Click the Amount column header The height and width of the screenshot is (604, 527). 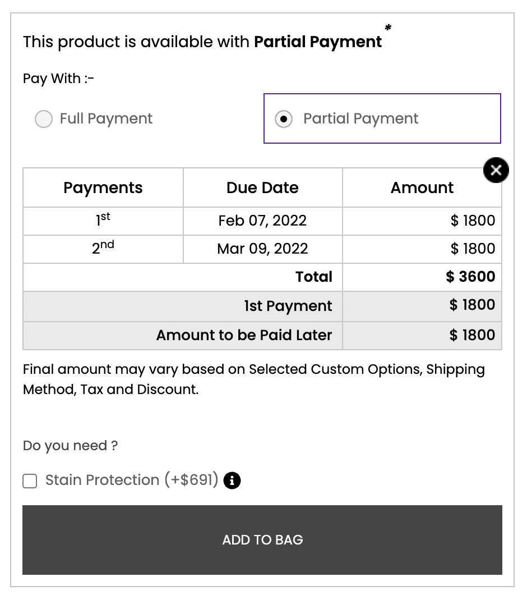click(x=422, y=187)
